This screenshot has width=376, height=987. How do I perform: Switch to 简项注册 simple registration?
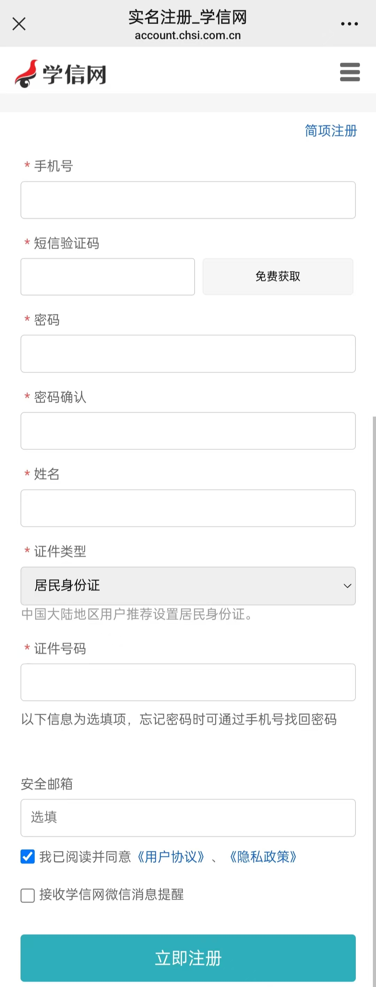pyautogui.click(x=331, y=131)
